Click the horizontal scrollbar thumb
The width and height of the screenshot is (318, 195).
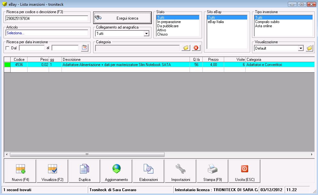[87, 154]
